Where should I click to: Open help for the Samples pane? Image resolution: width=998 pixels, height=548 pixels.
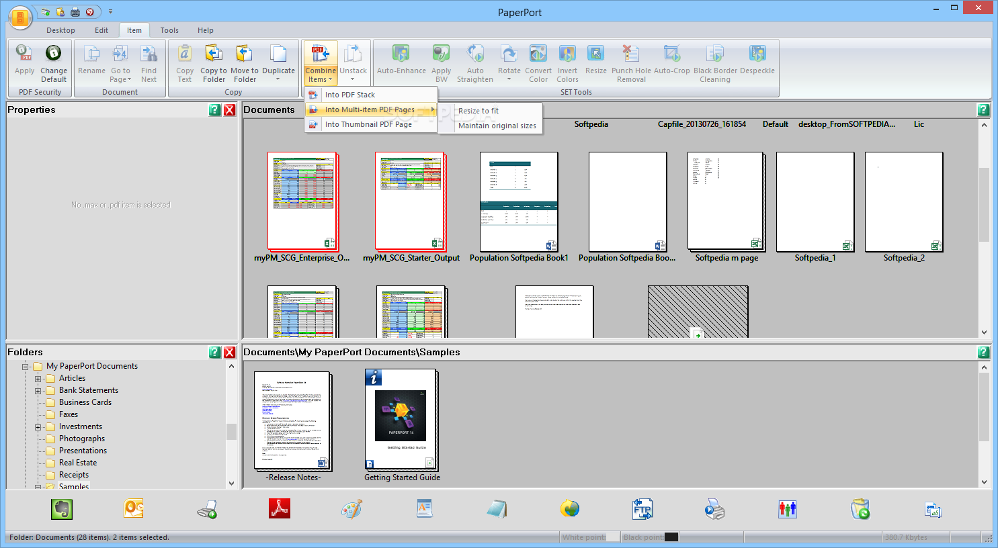(983, 352)
